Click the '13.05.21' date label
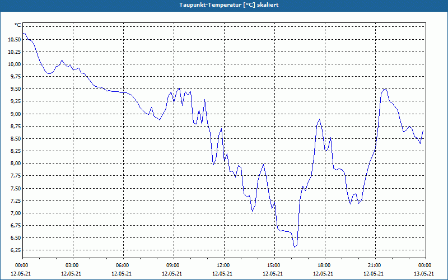The image size is (448, 280). click(424, 274)
